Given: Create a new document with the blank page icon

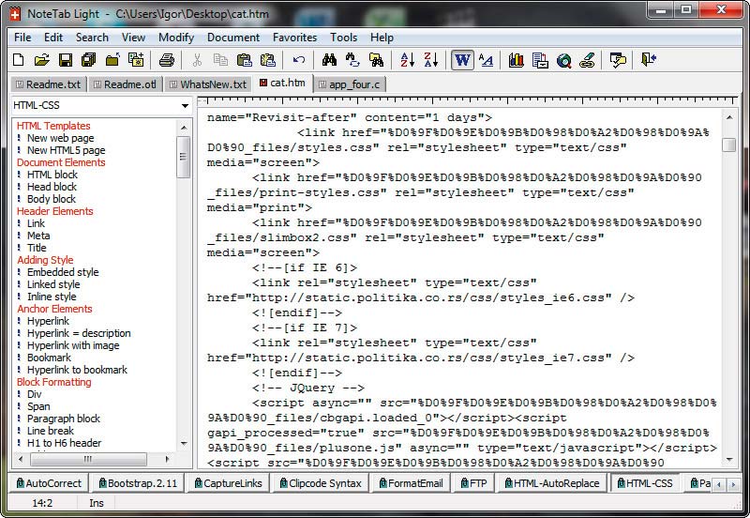Looking at the screenshot, I should point(18,60).
